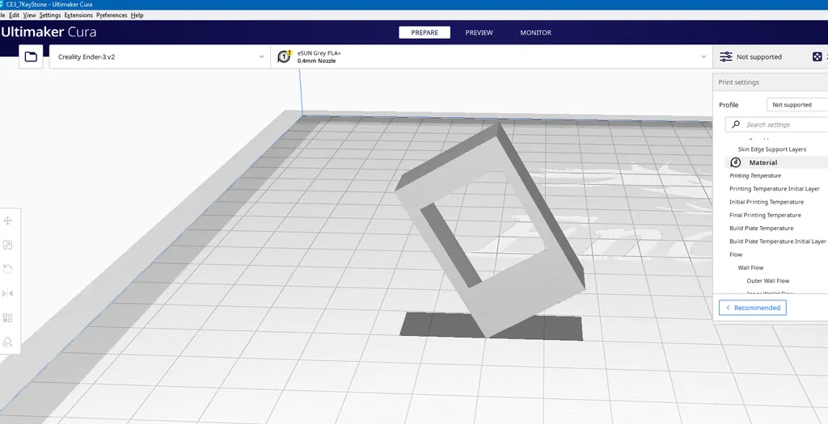Click the Print settings panel title

click(739, 82)
